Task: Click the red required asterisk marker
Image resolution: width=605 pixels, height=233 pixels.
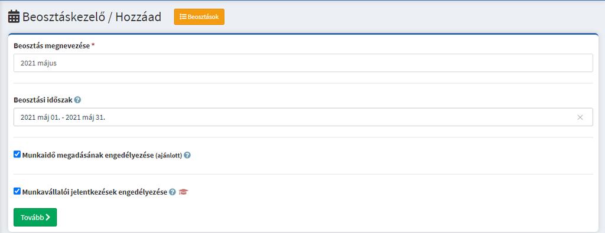Action: pos(93,45)
